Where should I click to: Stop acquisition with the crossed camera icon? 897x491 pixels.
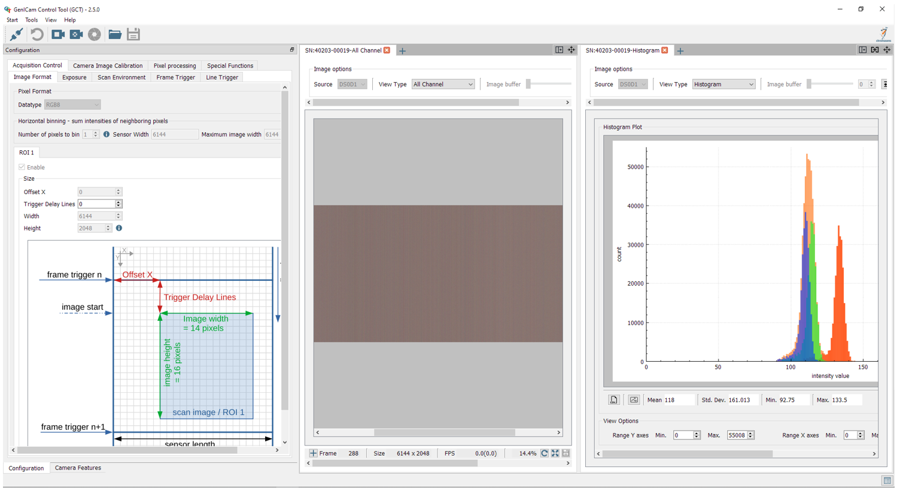[76, 35]
